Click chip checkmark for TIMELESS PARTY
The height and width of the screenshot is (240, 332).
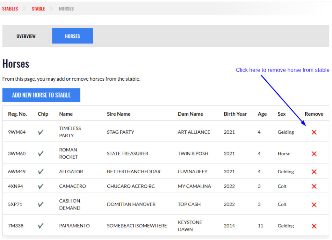[x=41, y=132]
